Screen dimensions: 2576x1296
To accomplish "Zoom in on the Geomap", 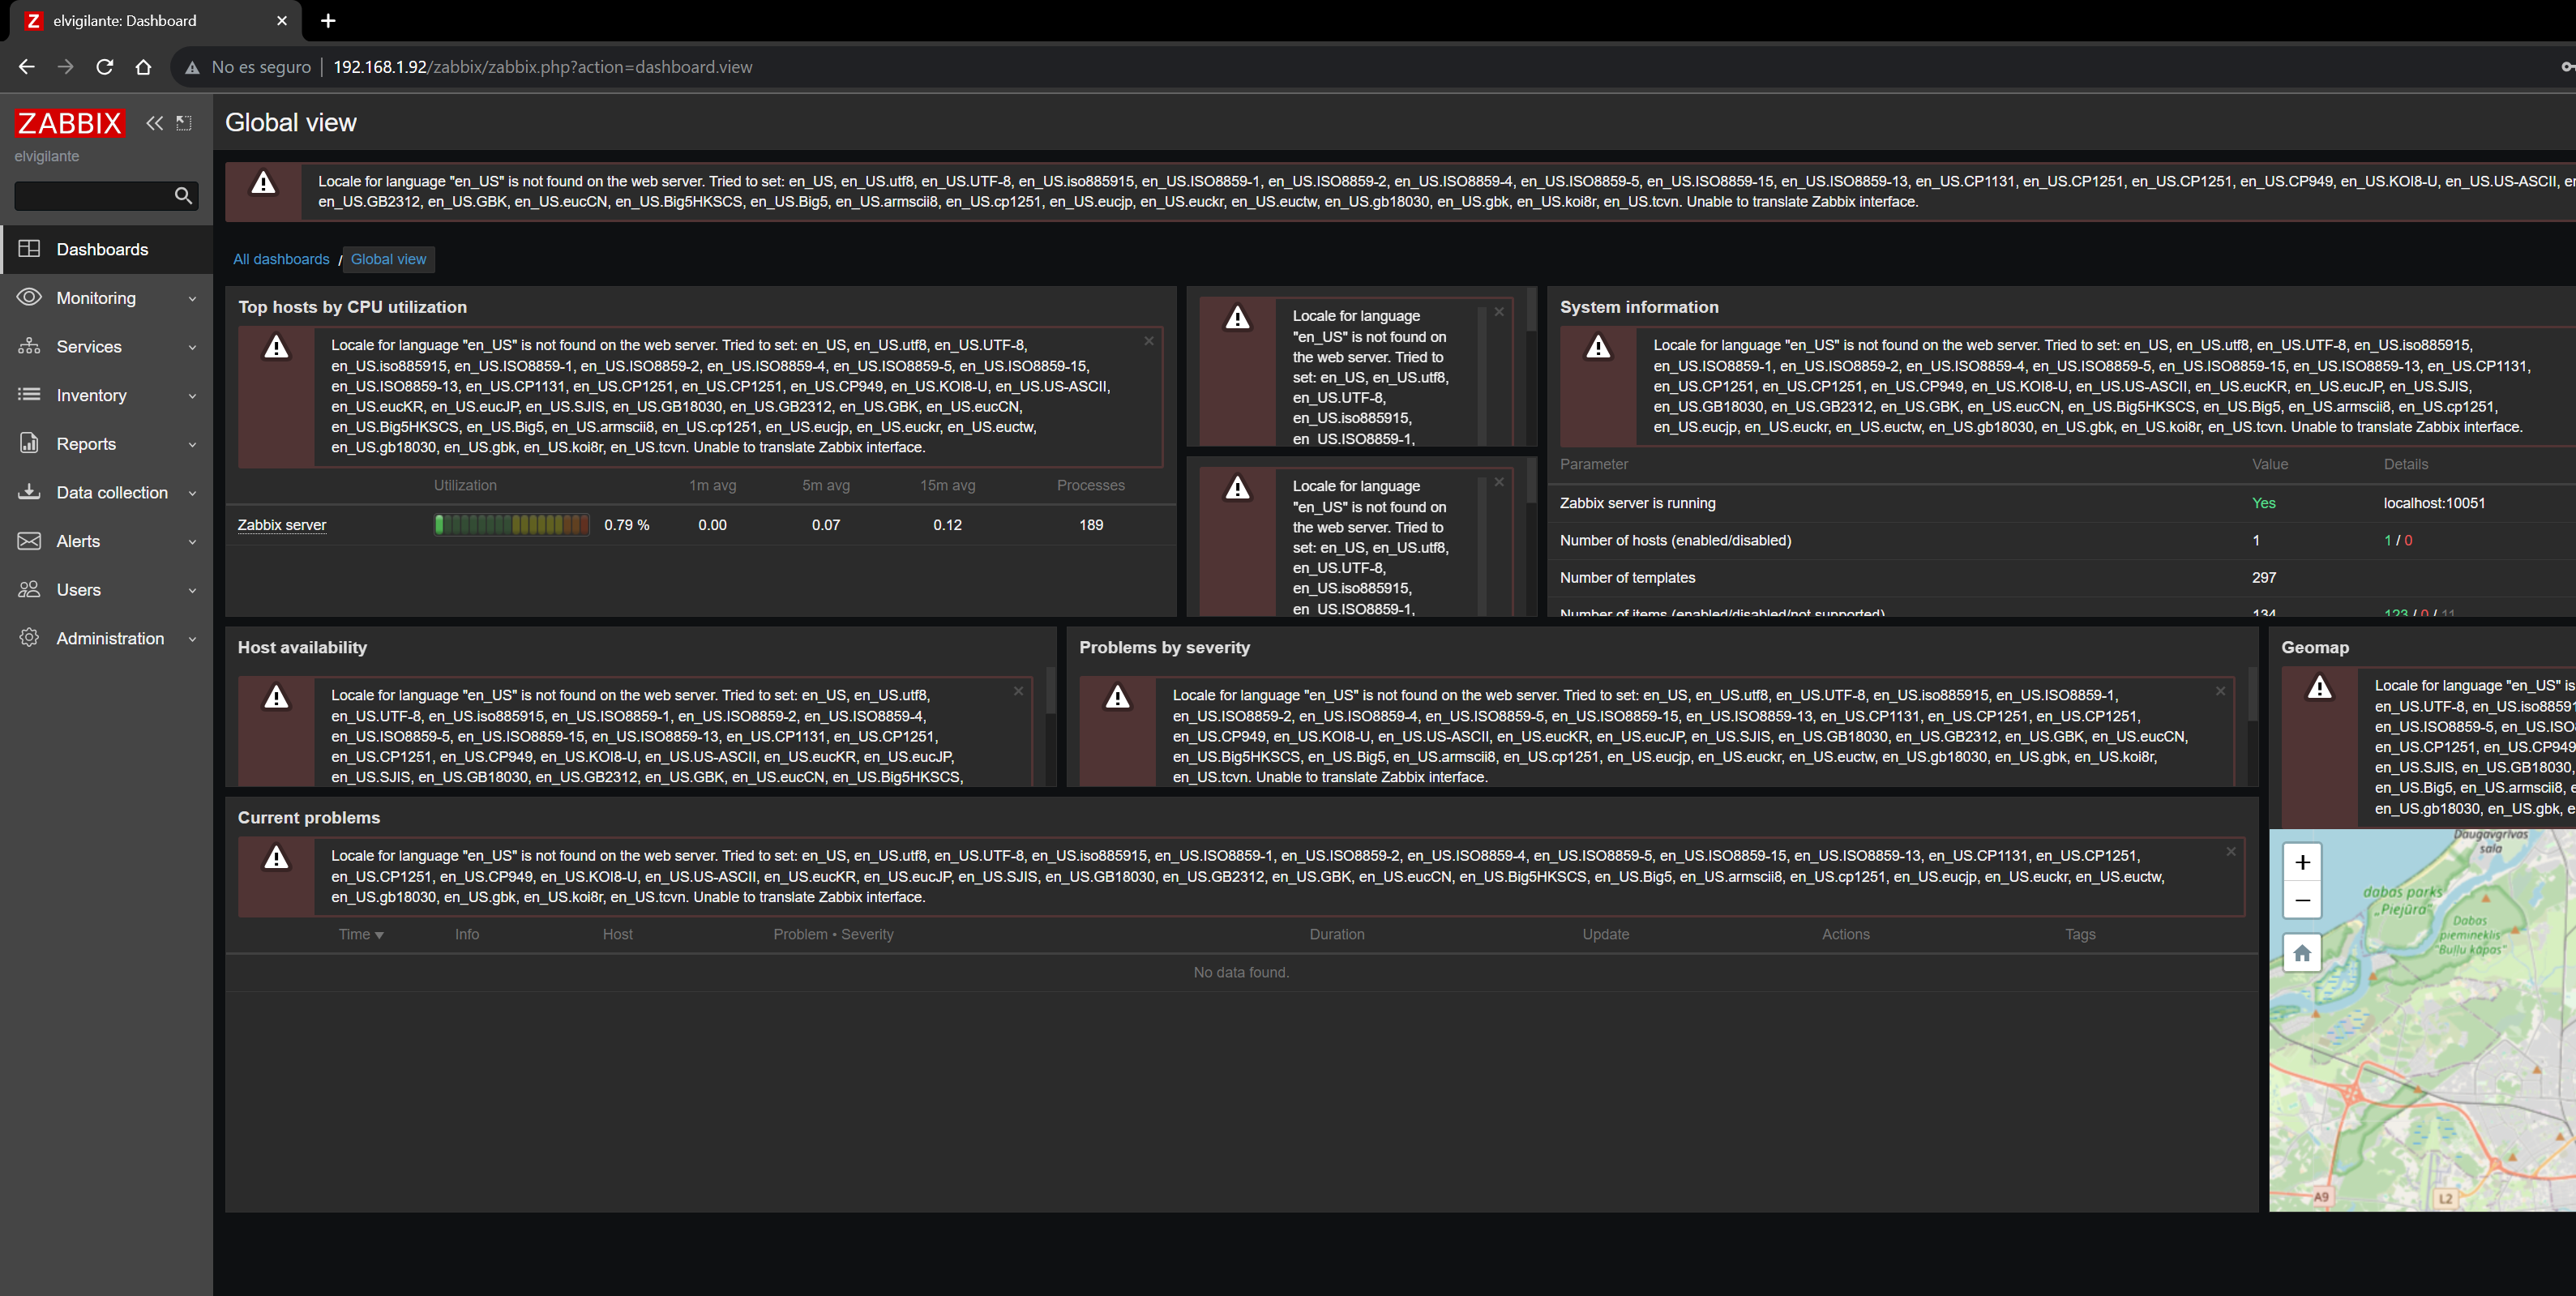I will point(2302,862).
